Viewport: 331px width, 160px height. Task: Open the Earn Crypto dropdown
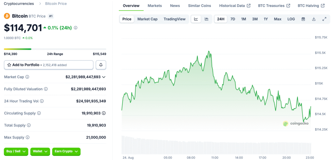pos(66,151)
